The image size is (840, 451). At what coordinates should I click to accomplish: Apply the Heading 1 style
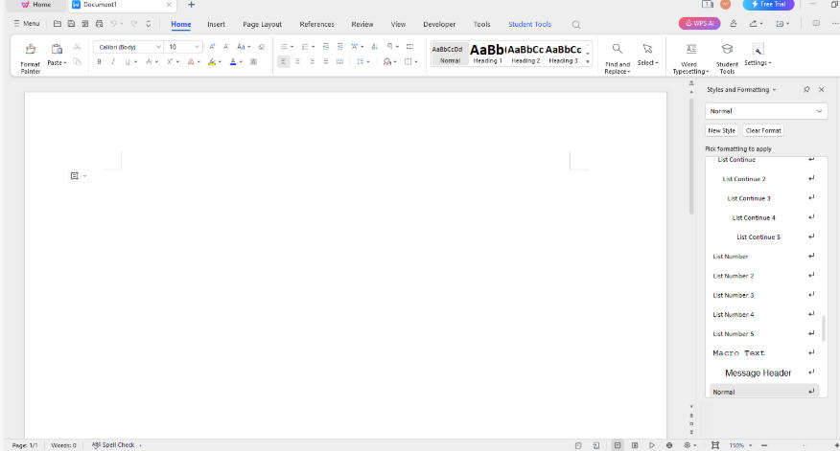487,54
